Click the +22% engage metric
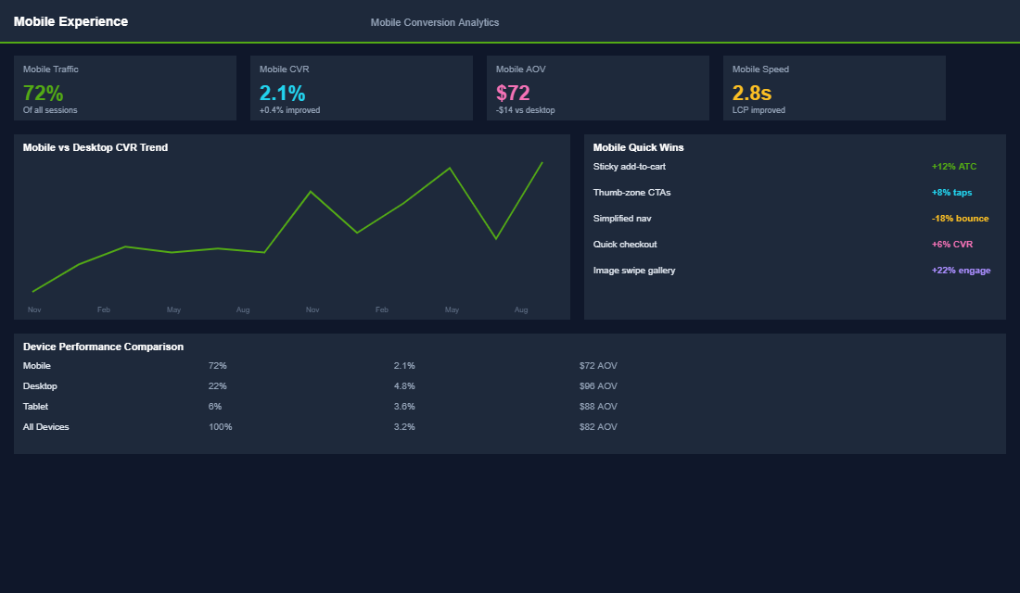This screenshot has width=1020, height=593. click(961, 270)
